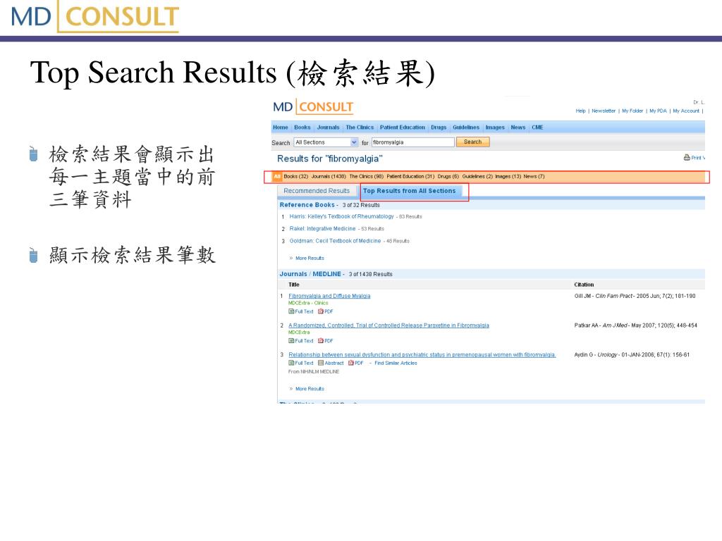
Task: Open the CME menu item
Action: click(x=537, y=128)
